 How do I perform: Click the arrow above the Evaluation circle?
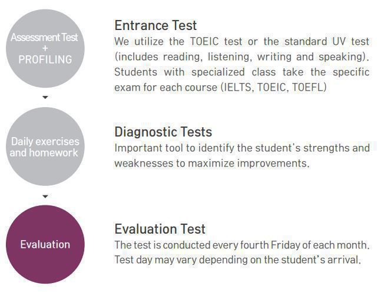click(45, 196)
